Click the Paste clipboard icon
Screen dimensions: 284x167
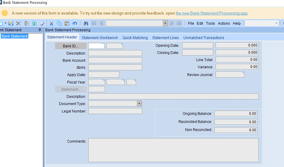click(67, 23)
